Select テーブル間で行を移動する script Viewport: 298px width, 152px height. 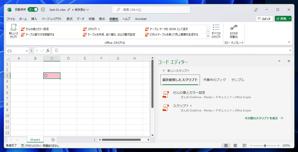coord(38,35)
